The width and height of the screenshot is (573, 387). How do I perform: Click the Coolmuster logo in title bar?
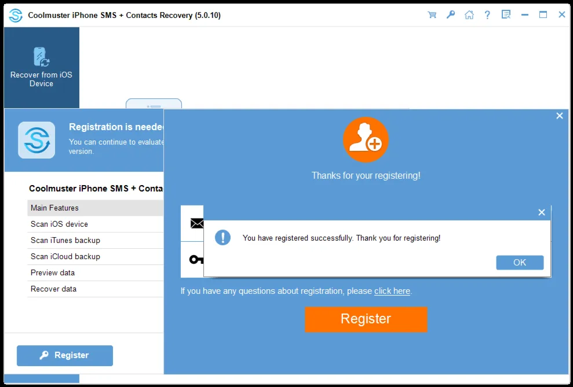tap(16, 15)
